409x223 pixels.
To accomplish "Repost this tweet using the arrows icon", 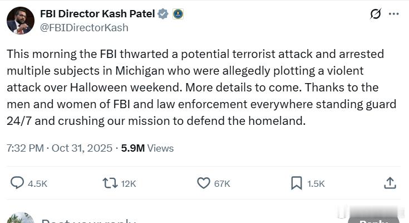I will tap(110, 183).
